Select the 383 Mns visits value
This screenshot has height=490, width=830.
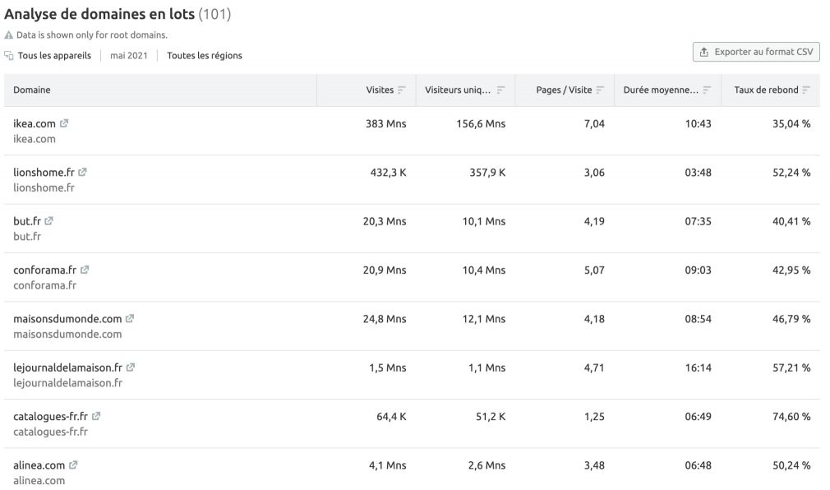[x=386, y=123]
